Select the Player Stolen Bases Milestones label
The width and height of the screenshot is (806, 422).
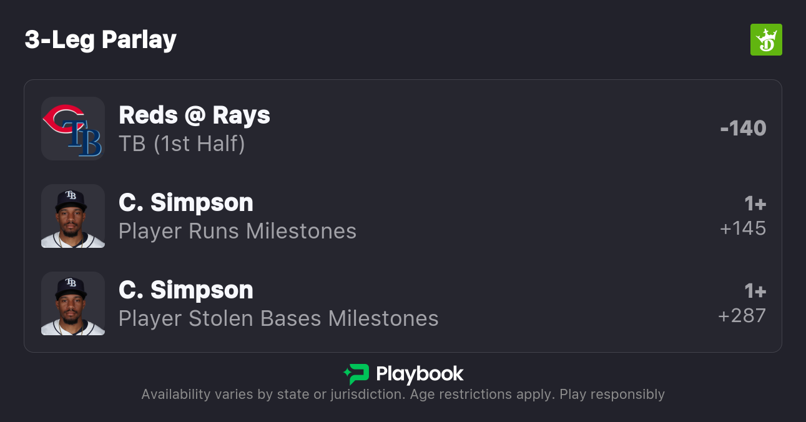point(278,318)
